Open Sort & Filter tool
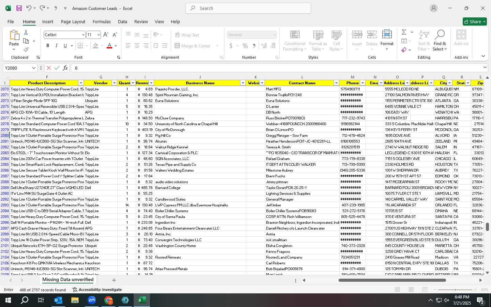491x307 pixels. (424, 41)
